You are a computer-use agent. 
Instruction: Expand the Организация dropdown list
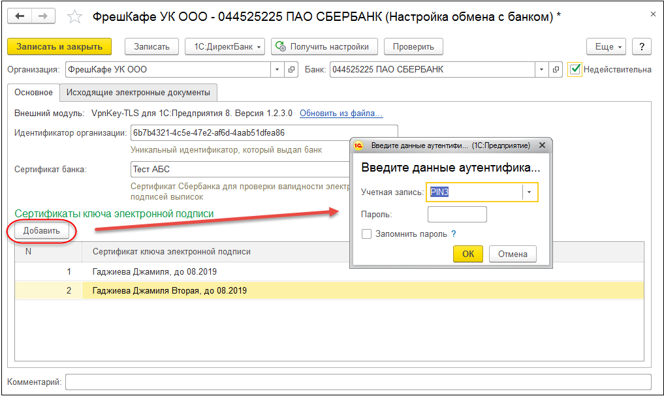pos(277,69)
